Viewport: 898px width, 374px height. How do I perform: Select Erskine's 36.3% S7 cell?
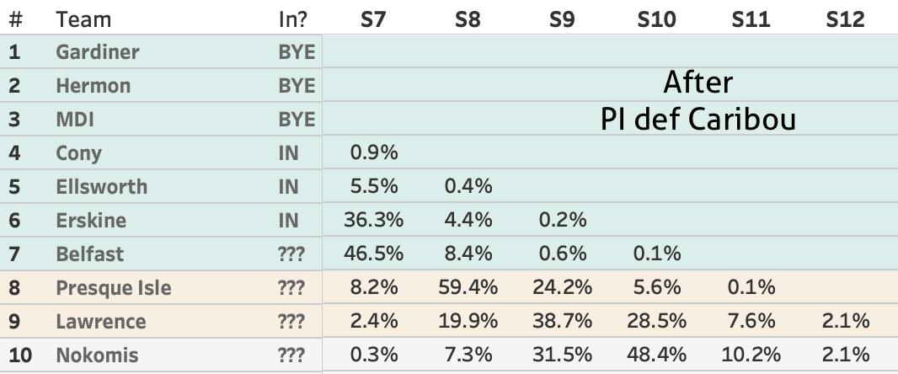(373, 221)
